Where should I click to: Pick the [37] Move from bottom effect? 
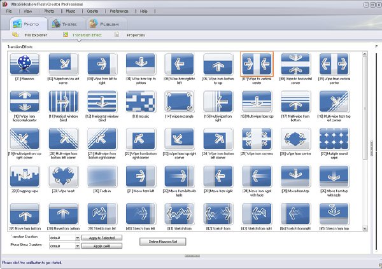pyautogui.click(x=25, y=214)
